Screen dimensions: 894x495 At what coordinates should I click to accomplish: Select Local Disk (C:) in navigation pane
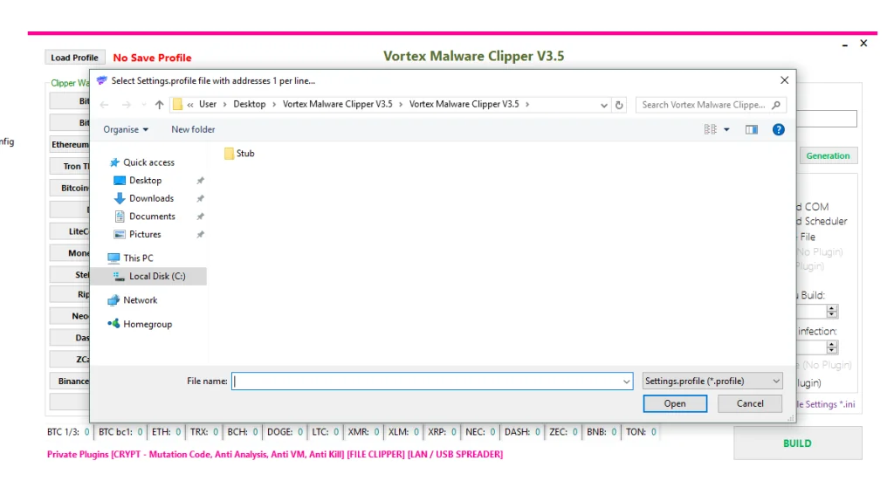156,276
